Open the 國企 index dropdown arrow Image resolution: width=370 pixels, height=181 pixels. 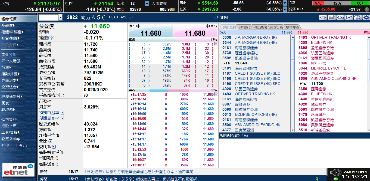pyautogui.click(x=285, y=3)
